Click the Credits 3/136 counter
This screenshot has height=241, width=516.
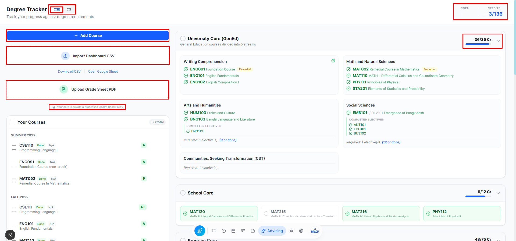(x=495, y=12)
